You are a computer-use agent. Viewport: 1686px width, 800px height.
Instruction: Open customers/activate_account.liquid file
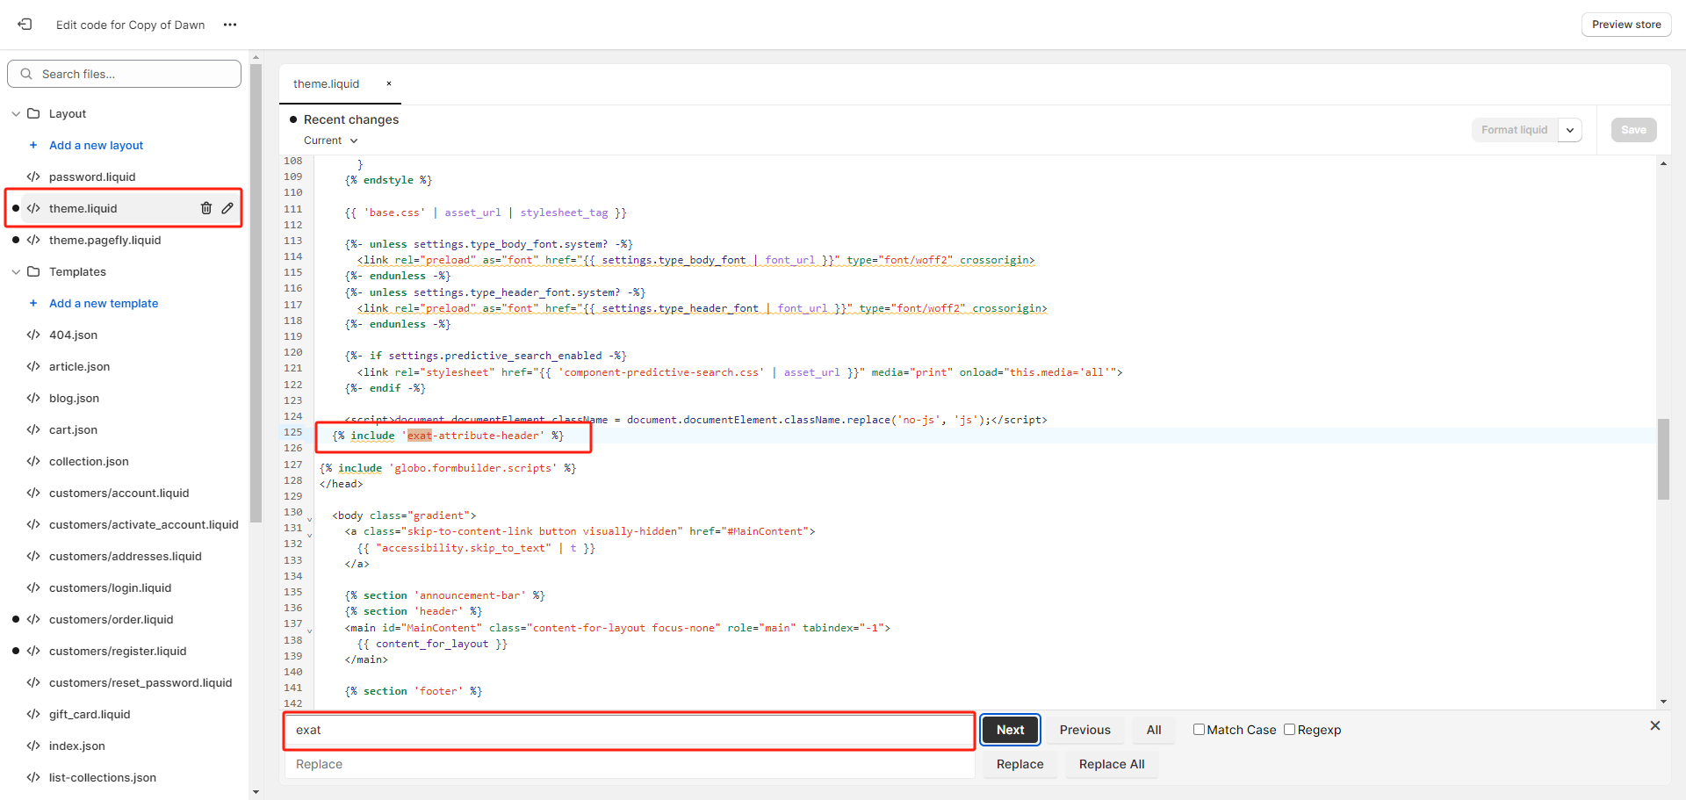pyautogui.click(x=143, y=524)
